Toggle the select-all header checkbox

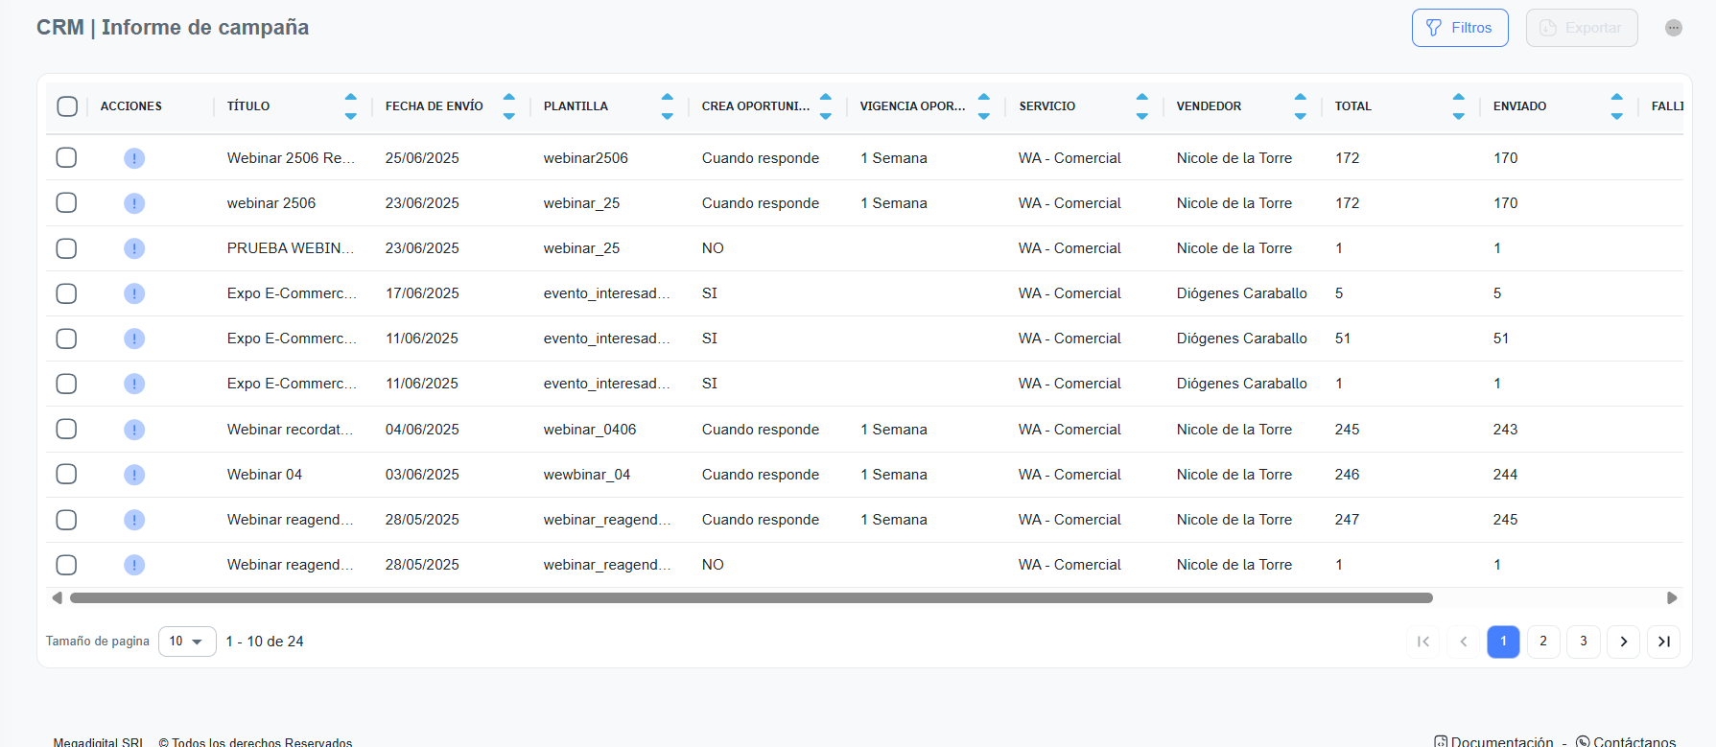pyautogui.click(x=67, y=106)
